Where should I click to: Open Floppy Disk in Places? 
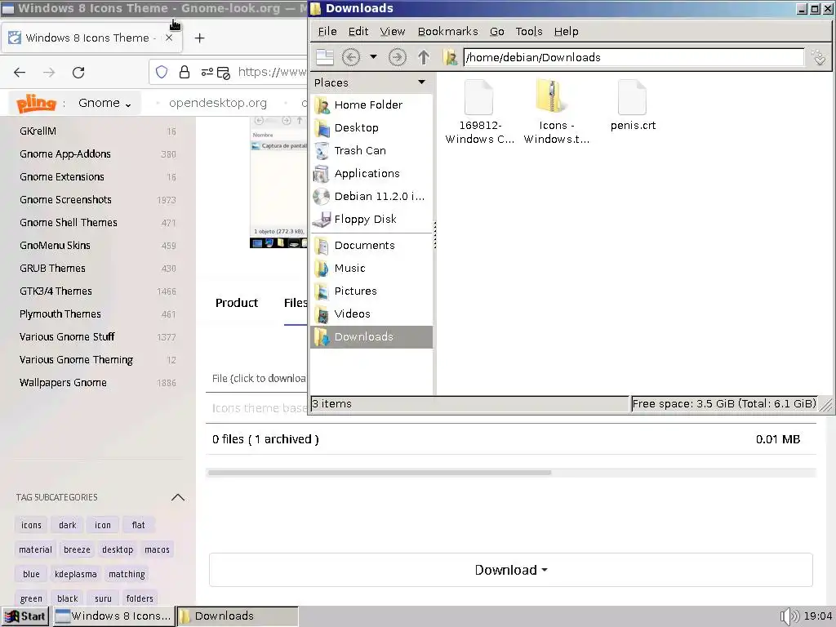[x=371, y=219]
